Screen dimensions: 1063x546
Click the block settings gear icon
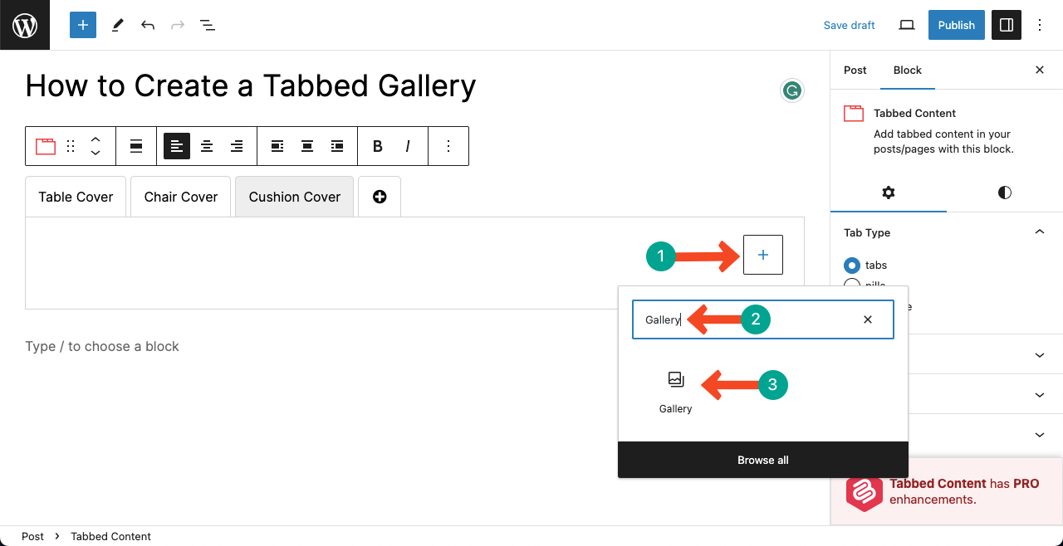click(x=888, y=193)
